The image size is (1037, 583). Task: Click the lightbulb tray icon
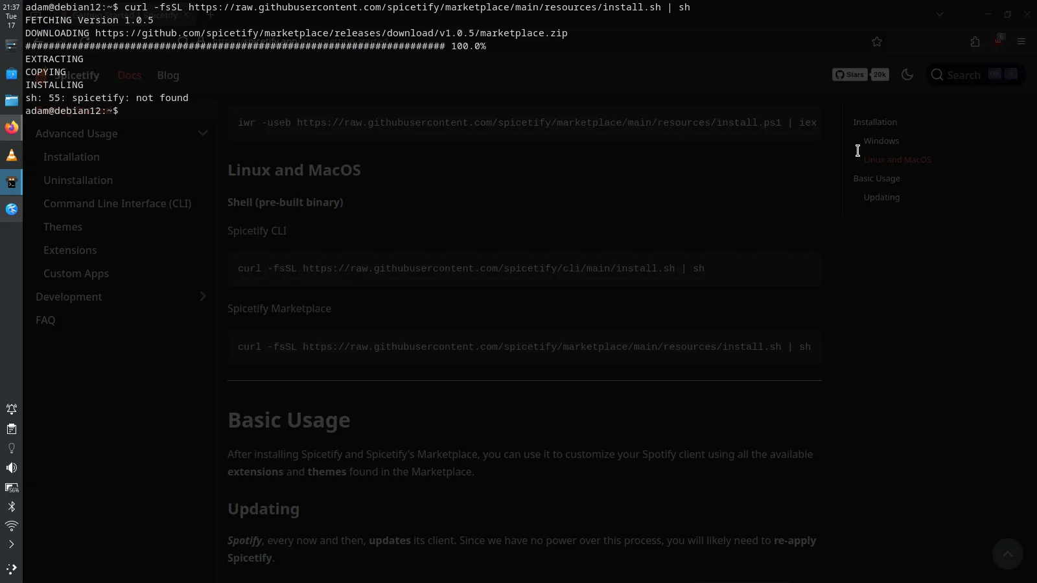(11, 448)
